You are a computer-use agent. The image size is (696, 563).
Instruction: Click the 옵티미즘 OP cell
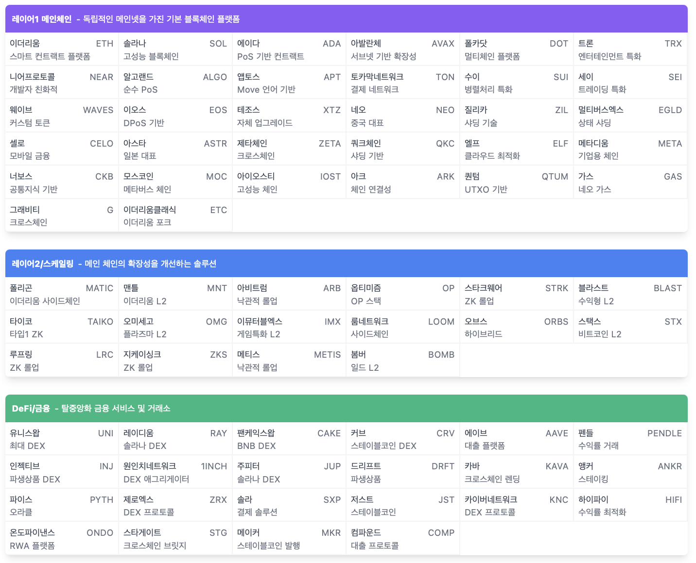(403, 294)
